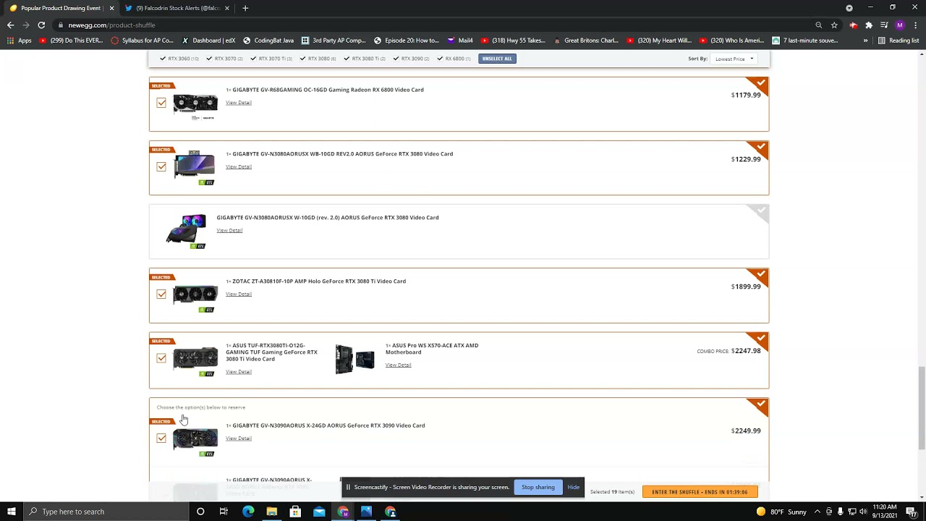Open the ASUS X570-ACE motherboard thumbnail

(x=354, y=359)
